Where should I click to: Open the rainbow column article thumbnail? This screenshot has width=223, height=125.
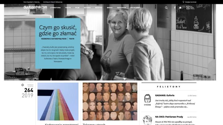(58, 101)
